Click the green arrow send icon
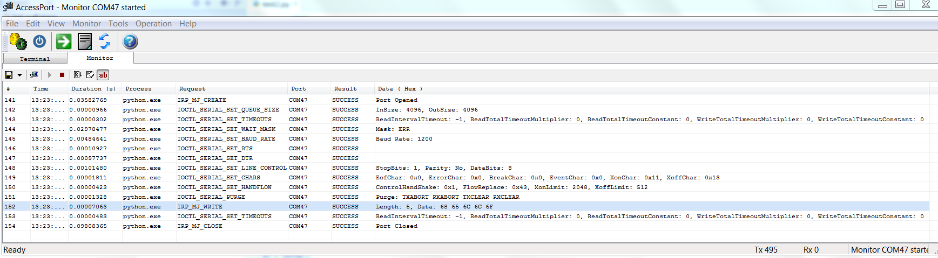The height and width of the screenshot is (258, 938). (x=64, y=41)
